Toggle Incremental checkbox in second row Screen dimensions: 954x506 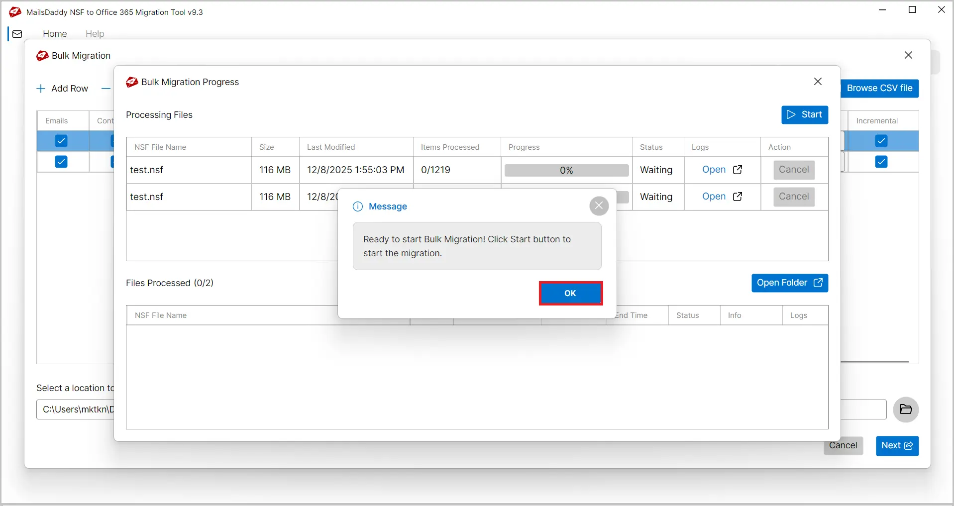[881, 162]
